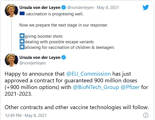155x120 pixels.
Task: Click lower Ursula von der Leyen name
Action: 40,57
